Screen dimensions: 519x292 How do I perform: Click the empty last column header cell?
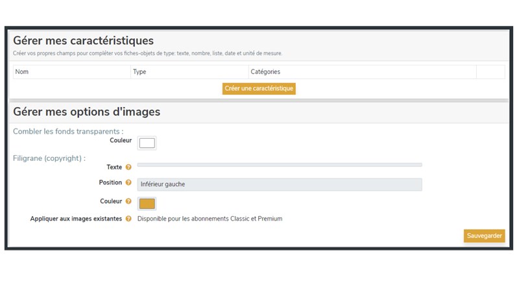point(490,72)
